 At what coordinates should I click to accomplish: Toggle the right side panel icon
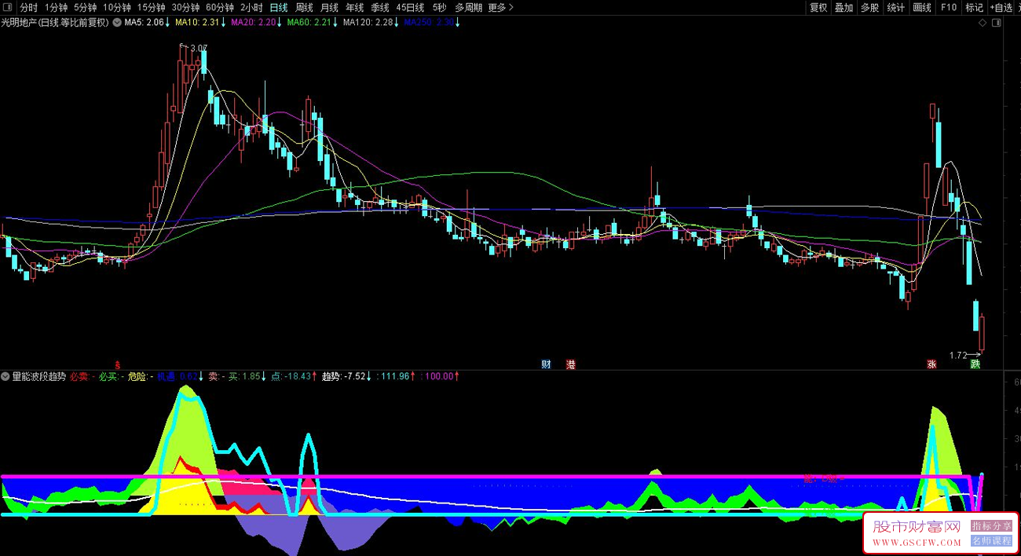[996, 23]
